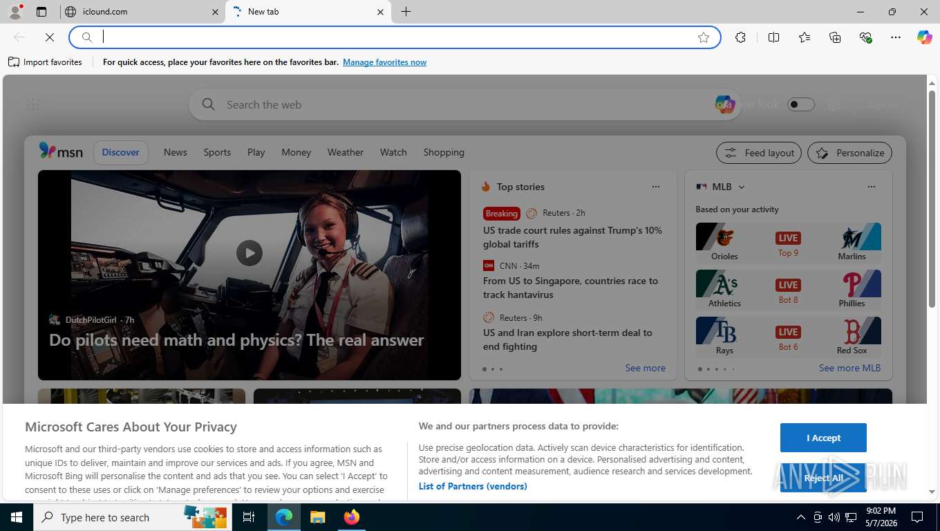
Task: Click See more MLB link
Action: point(850,368)
